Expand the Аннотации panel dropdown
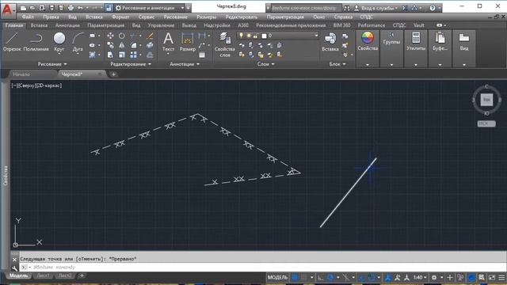This screenshot has height=285, width=507. [185, 64]
